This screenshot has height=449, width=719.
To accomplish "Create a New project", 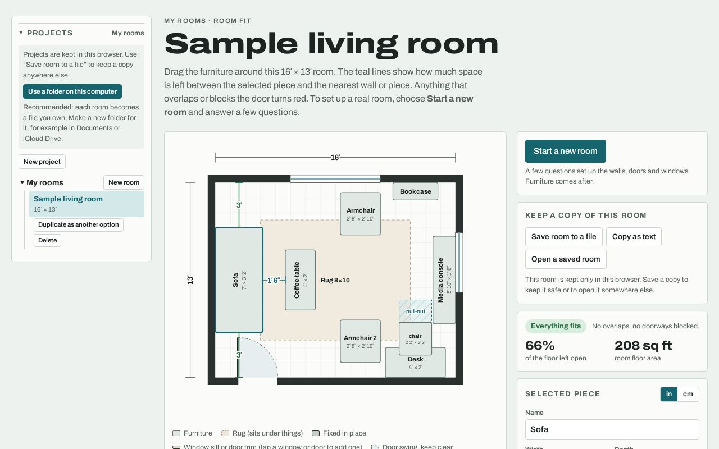I will pyautogui.click(x=42, y=162).
